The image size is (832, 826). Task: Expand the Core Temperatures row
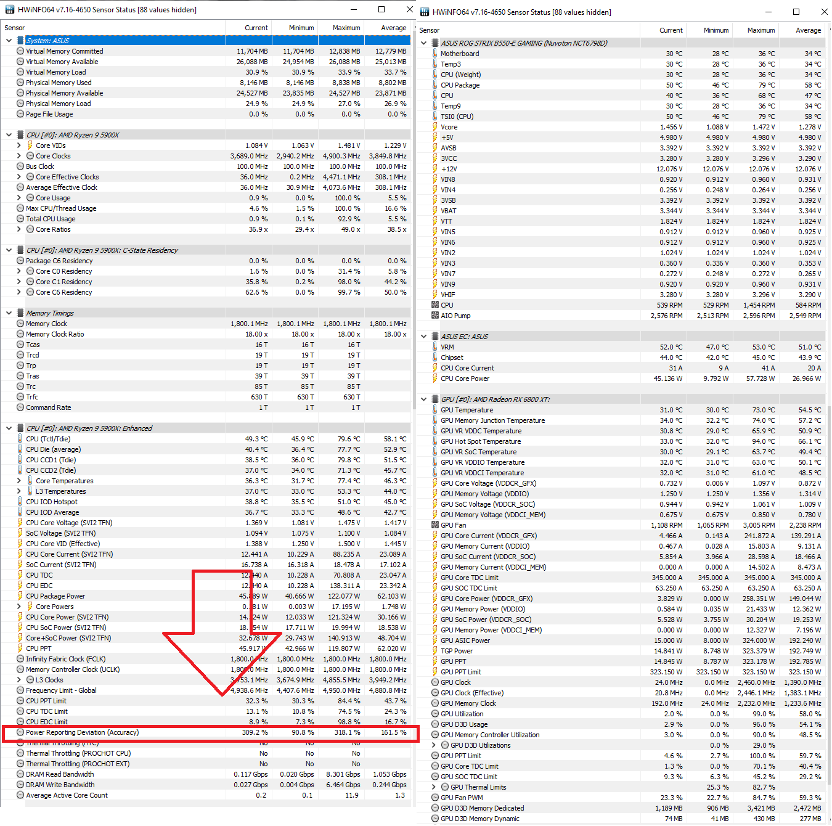[x=18, y=481]
